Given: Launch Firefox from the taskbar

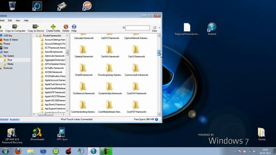Looking at the screenshot, I should pyautogui.click(x=18, y=151).
